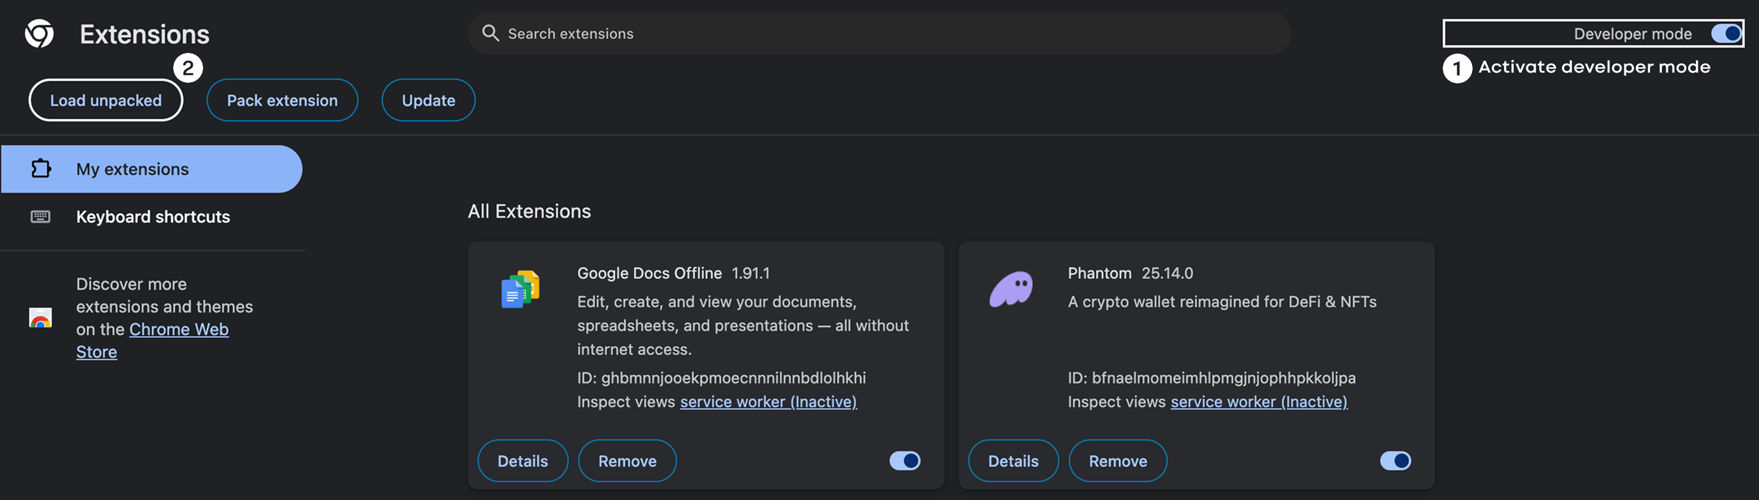Click the Google Docs Offline icon

(x=520, y=289)
